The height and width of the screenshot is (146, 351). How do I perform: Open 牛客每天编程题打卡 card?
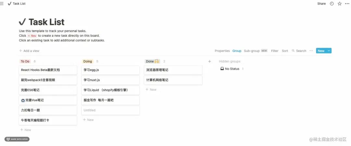click(x=48, y=120)
